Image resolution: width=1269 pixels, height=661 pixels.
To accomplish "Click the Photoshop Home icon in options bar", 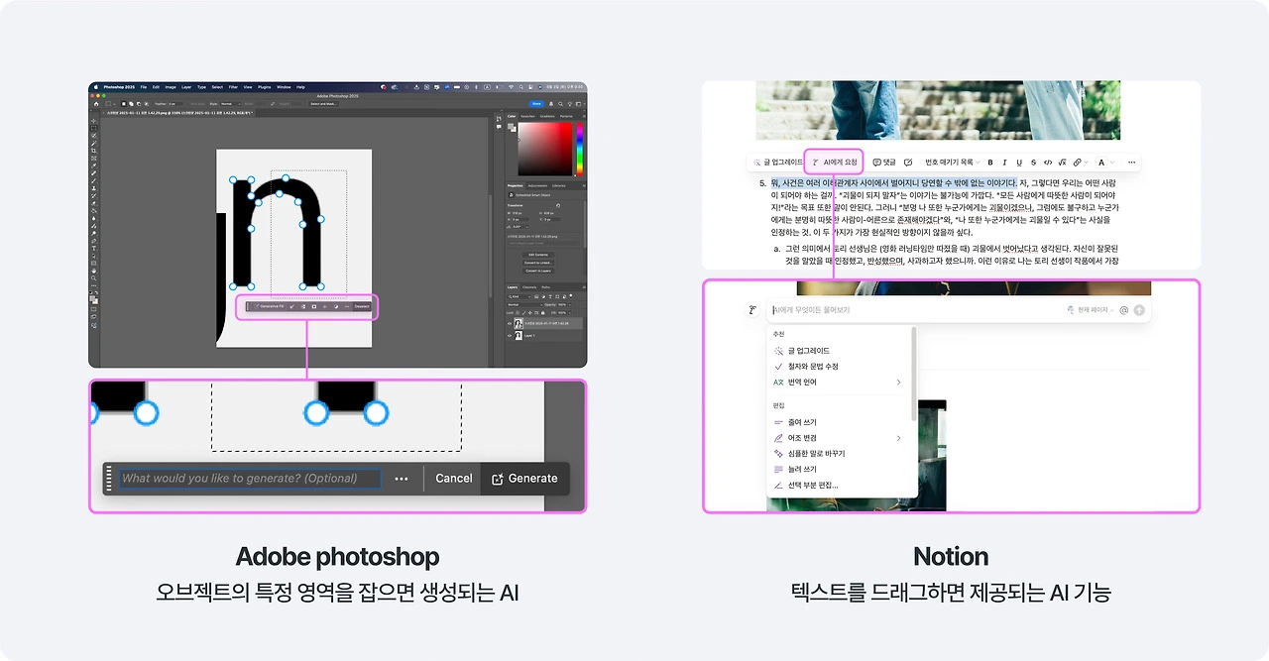I will (x=96, y=104).
